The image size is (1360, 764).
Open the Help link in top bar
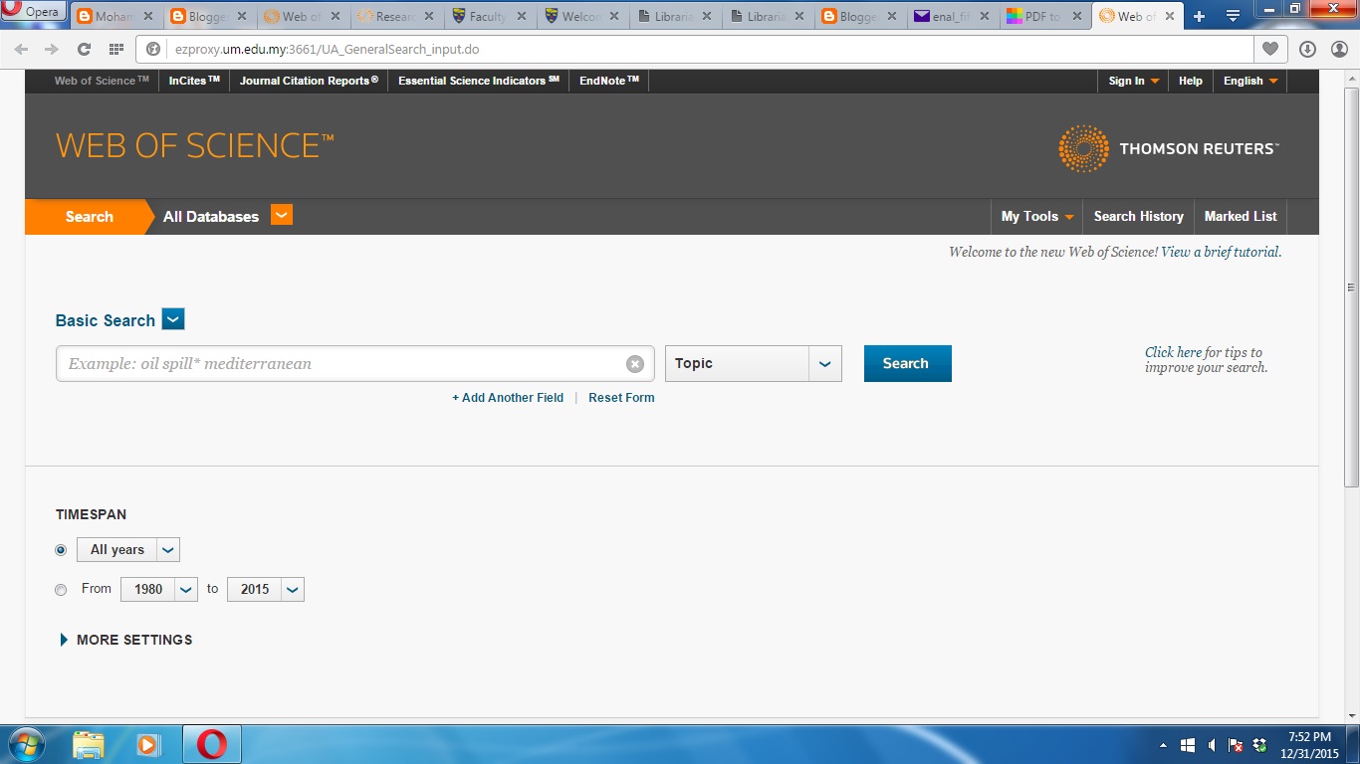[x=1190, y=81]
